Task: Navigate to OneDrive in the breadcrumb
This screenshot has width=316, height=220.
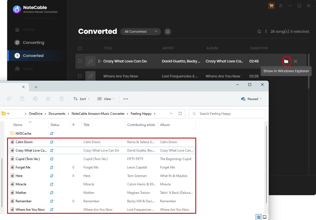Action: 36,114
